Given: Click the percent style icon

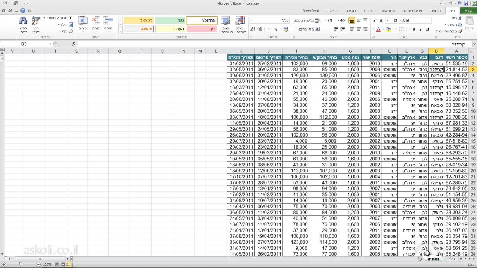Looking at the screenshot, I should 275,29.
